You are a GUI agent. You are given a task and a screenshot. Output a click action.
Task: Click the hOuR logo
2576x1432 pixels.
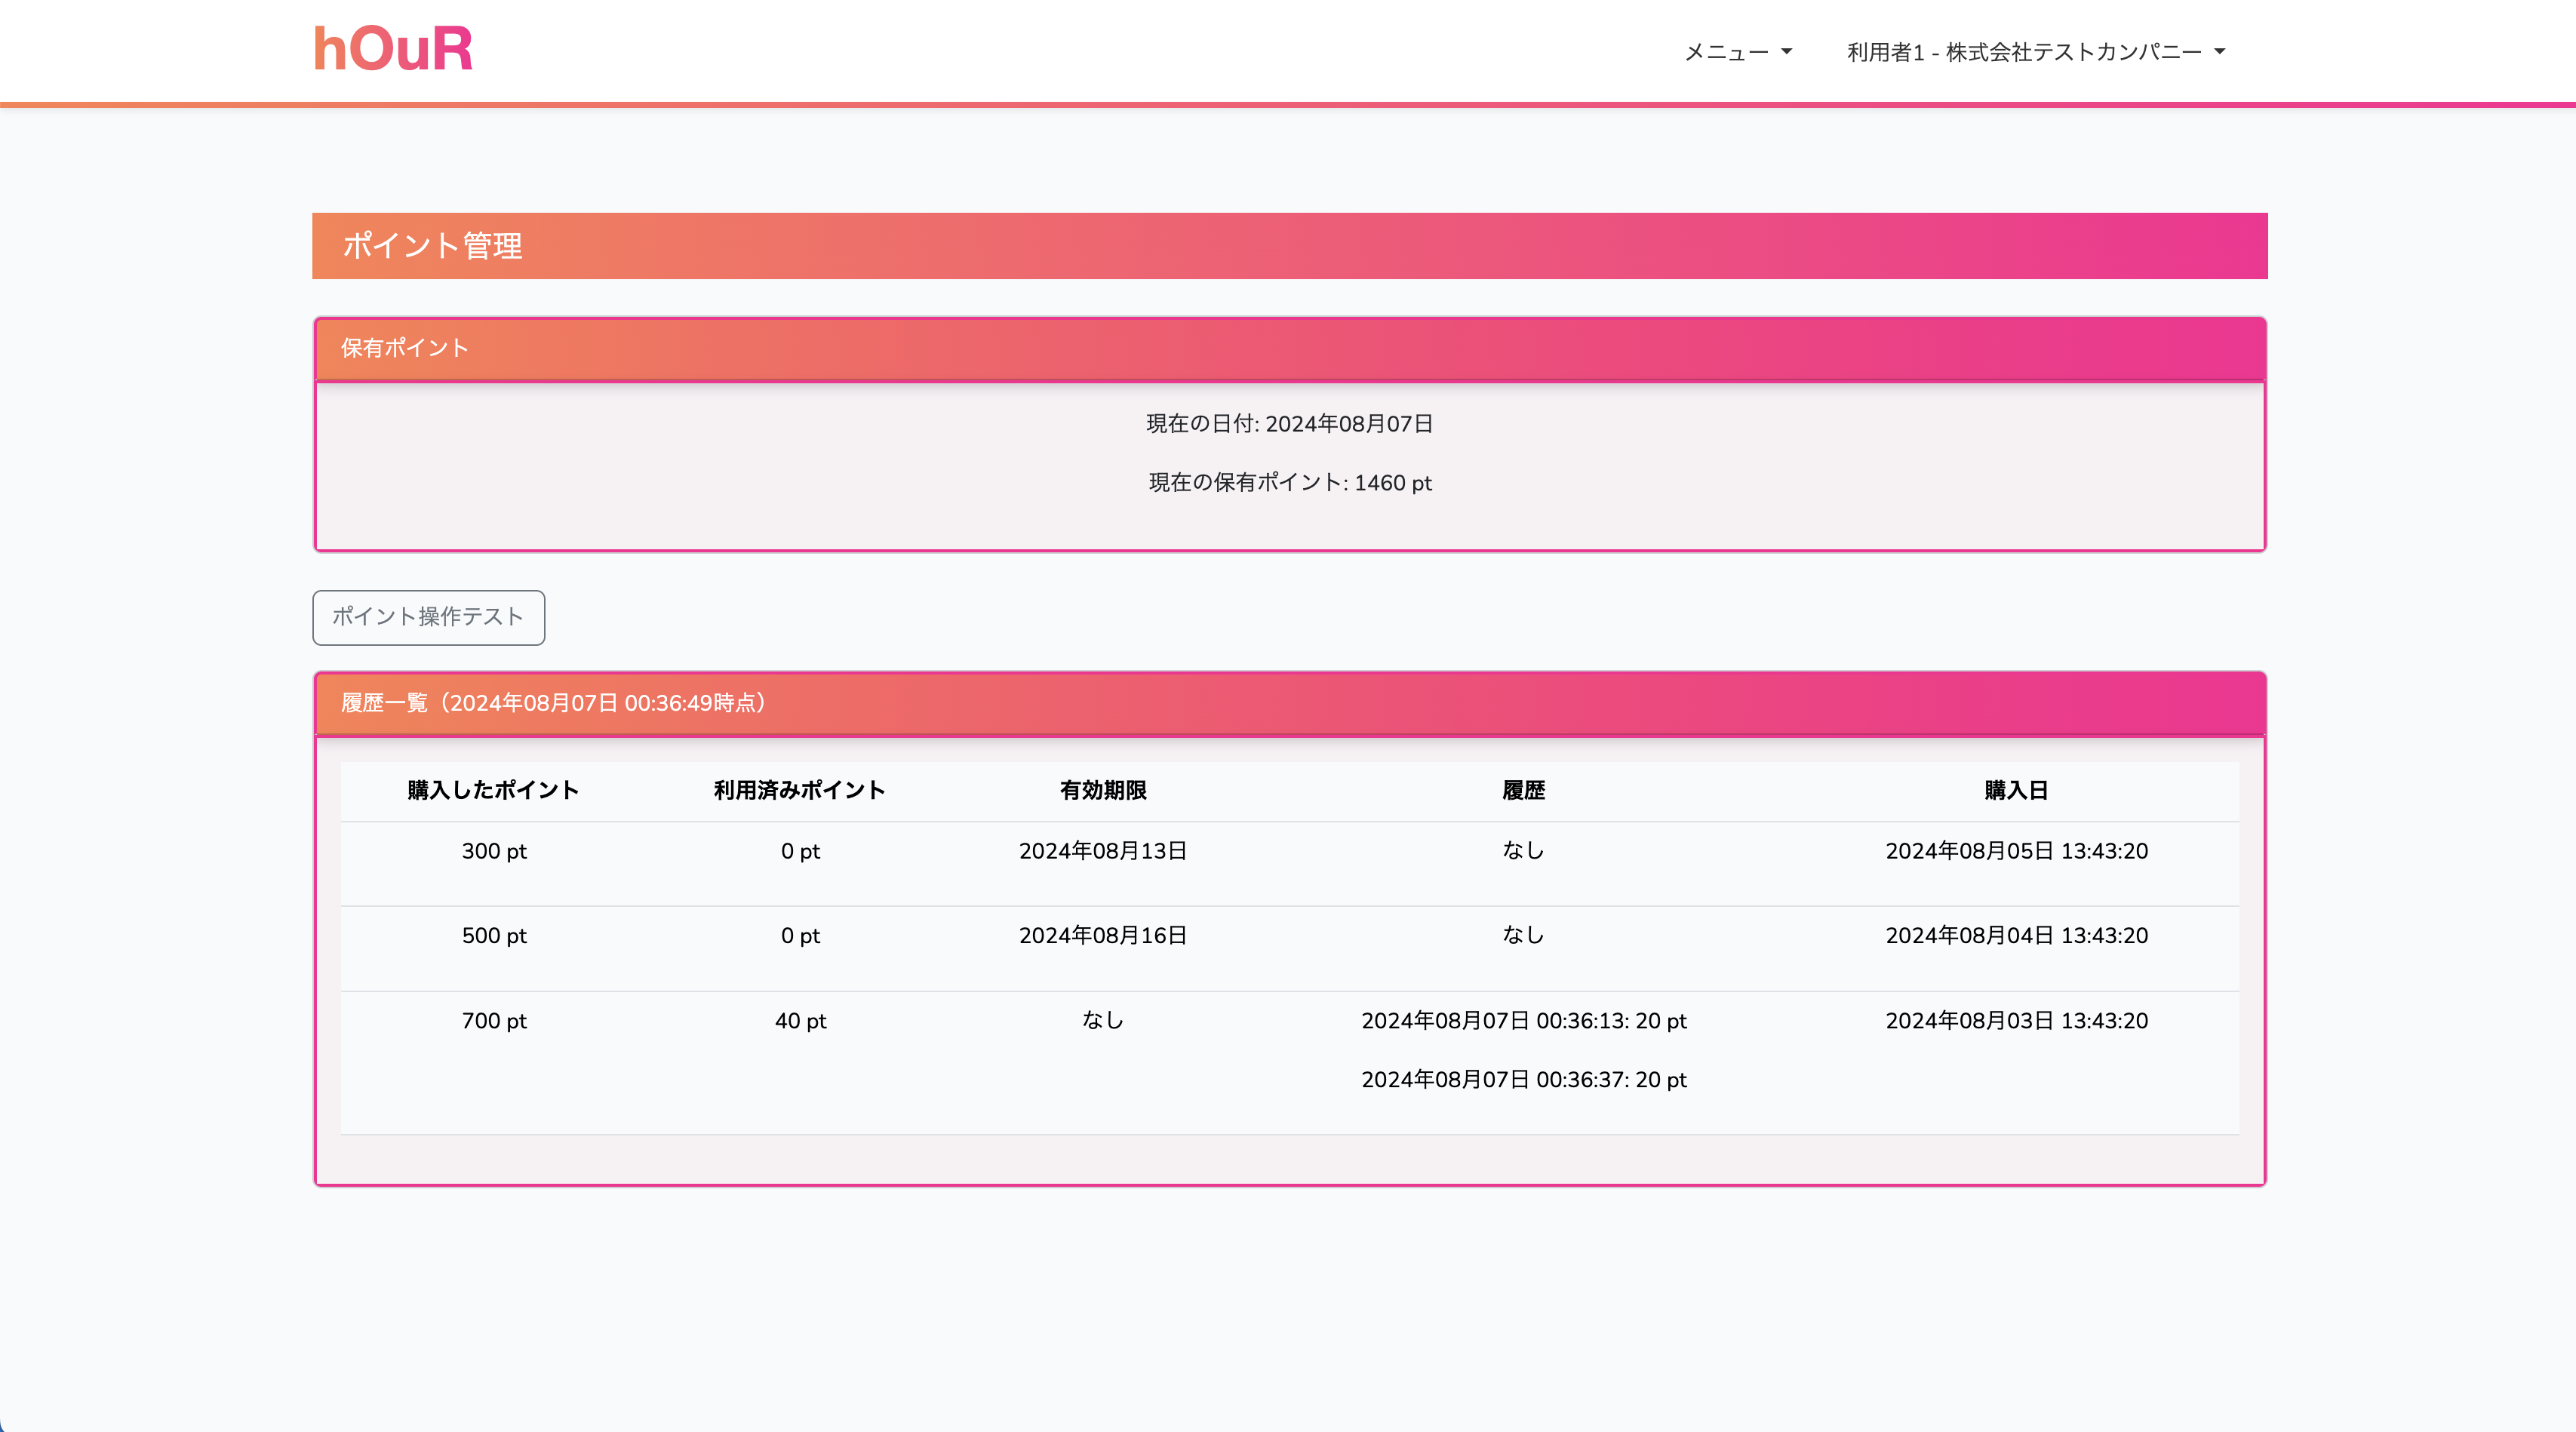(x=393, y=49)
